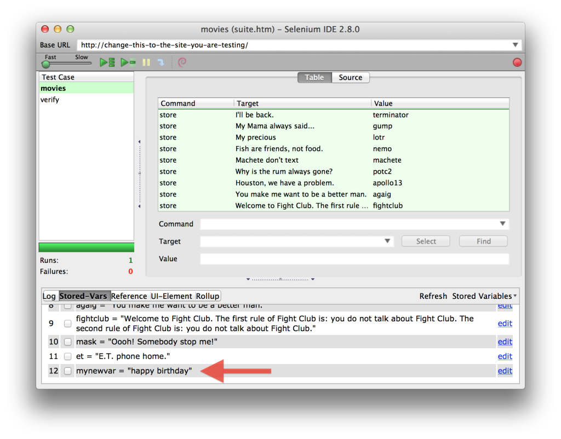This screenshot has height=439, width=561.
Task: Switch to the Source tab
Action: point(350,78)
